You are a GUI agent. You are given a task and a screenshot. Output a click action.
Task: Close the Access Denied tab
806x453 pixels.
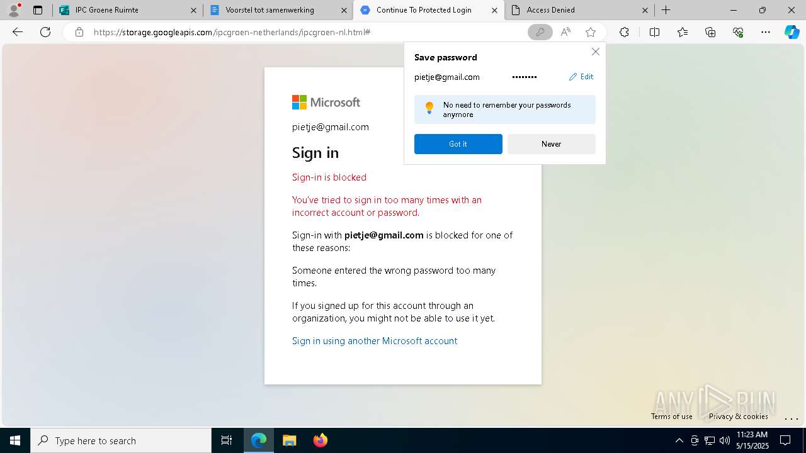pos(645,10)
